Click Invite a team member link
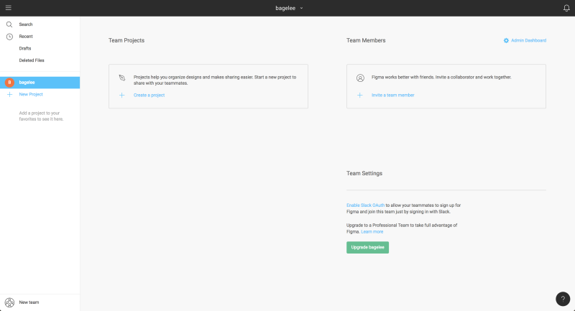The height and width of the screenshot is (311, 575). click(x=392, y=96)
